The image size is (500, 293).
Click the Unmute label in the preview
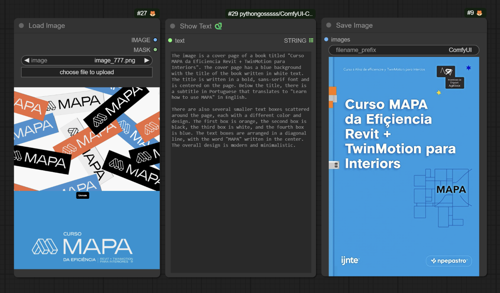point(83,195)
